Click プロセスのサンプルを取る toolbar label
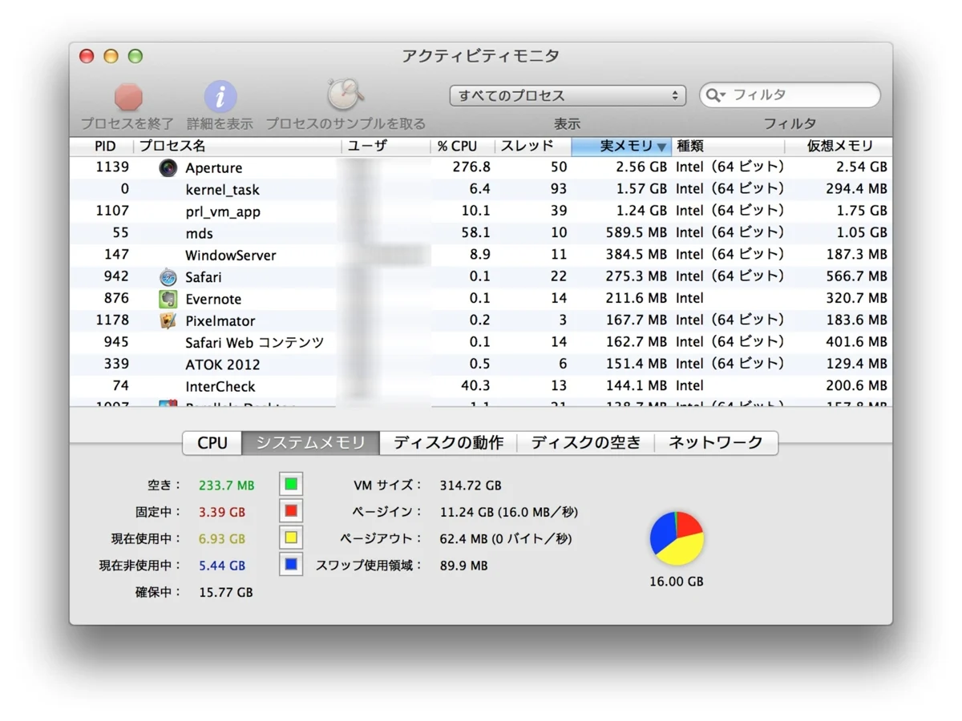 (x=346, y=124)
